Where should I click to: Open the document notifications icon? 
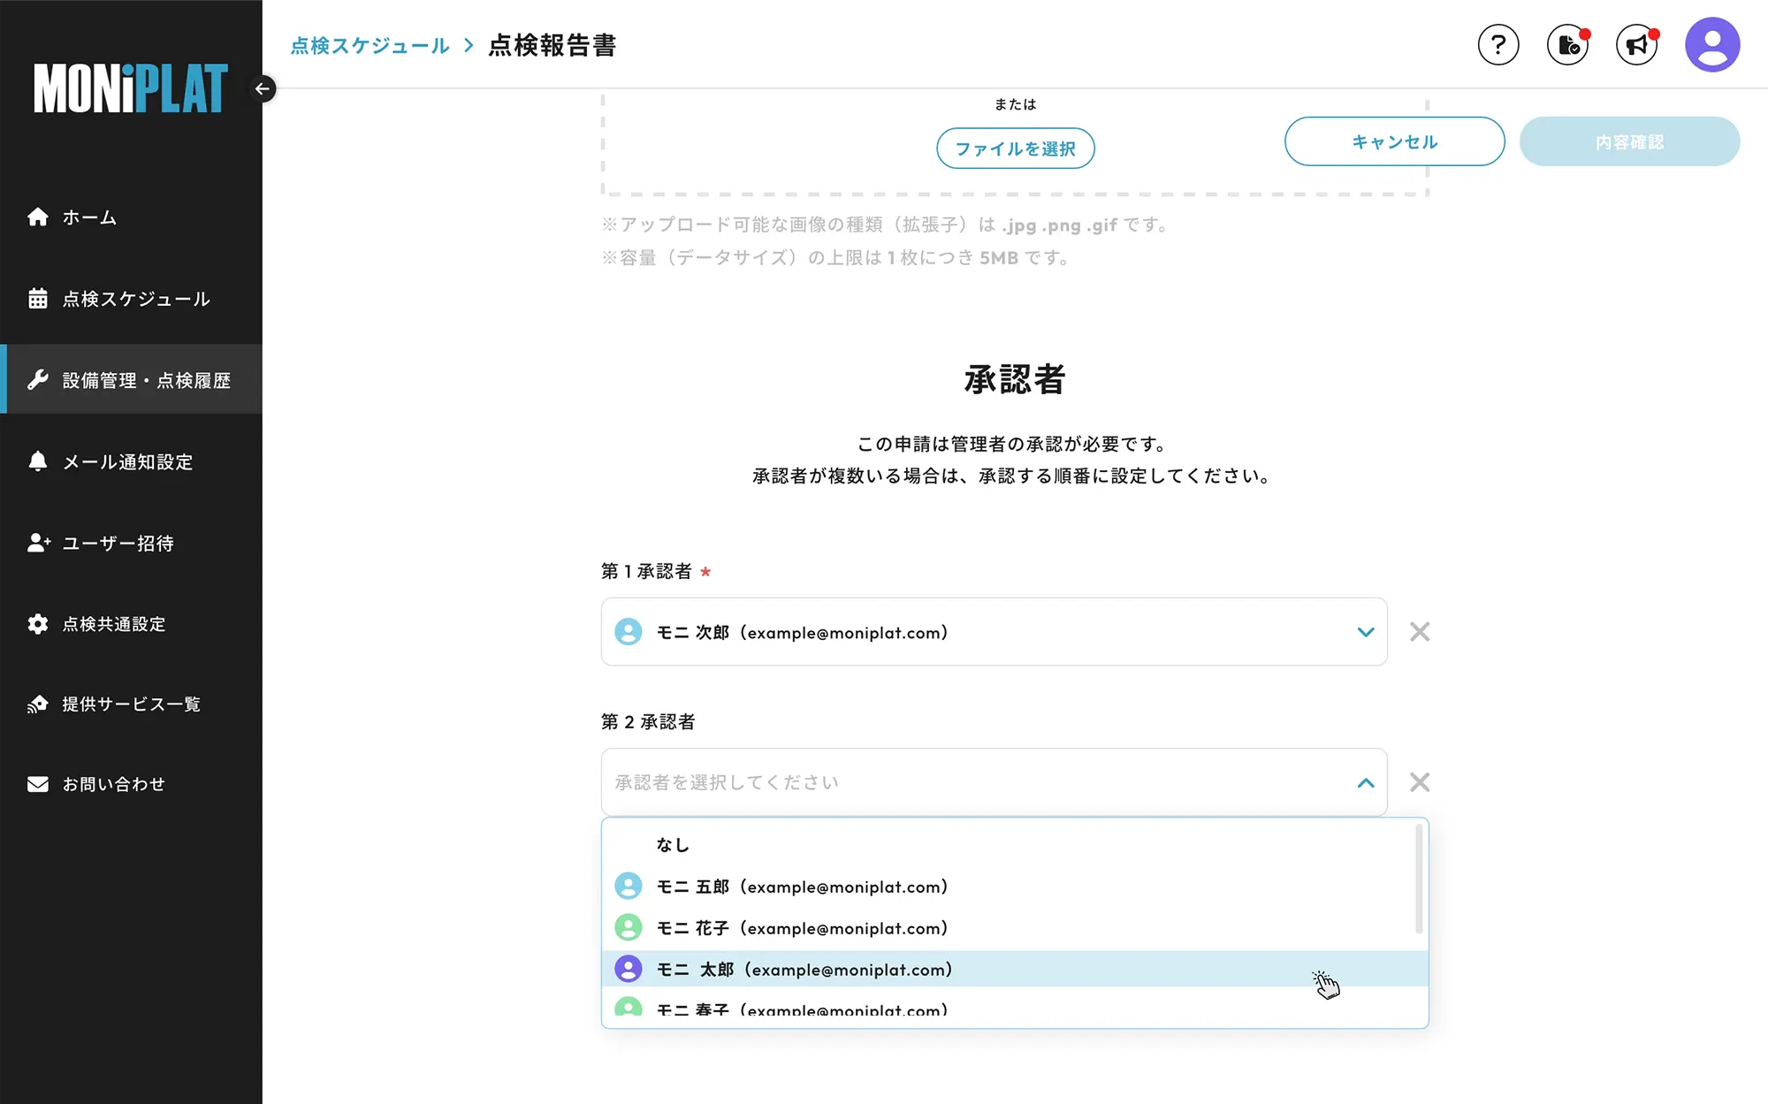pos(1567,44)
